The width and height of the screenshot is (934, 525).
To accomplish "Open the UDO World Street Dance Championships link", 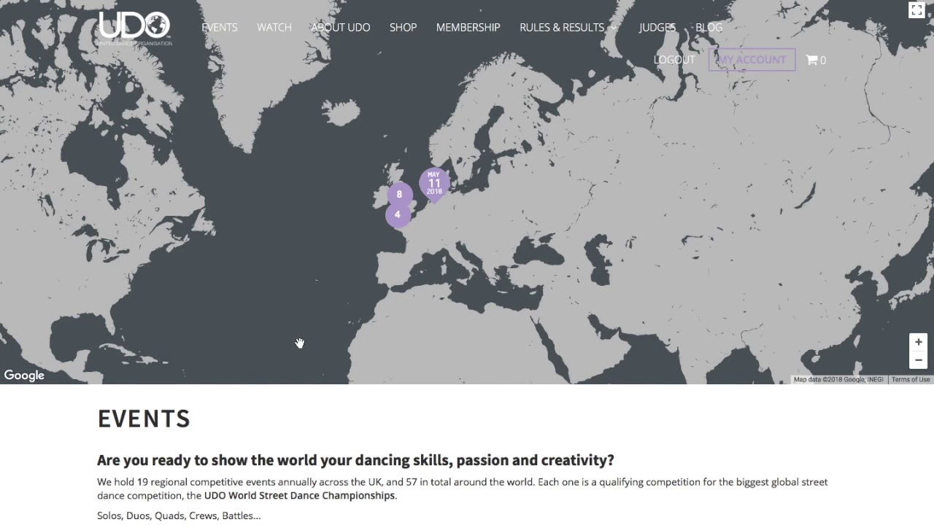I will point(299,496).
